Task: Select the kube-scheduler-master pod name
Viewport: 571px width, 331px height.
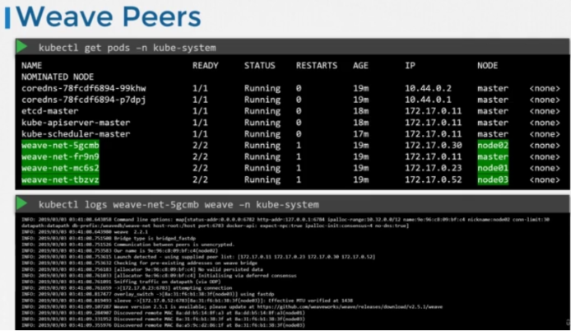Action: point(76,133)
